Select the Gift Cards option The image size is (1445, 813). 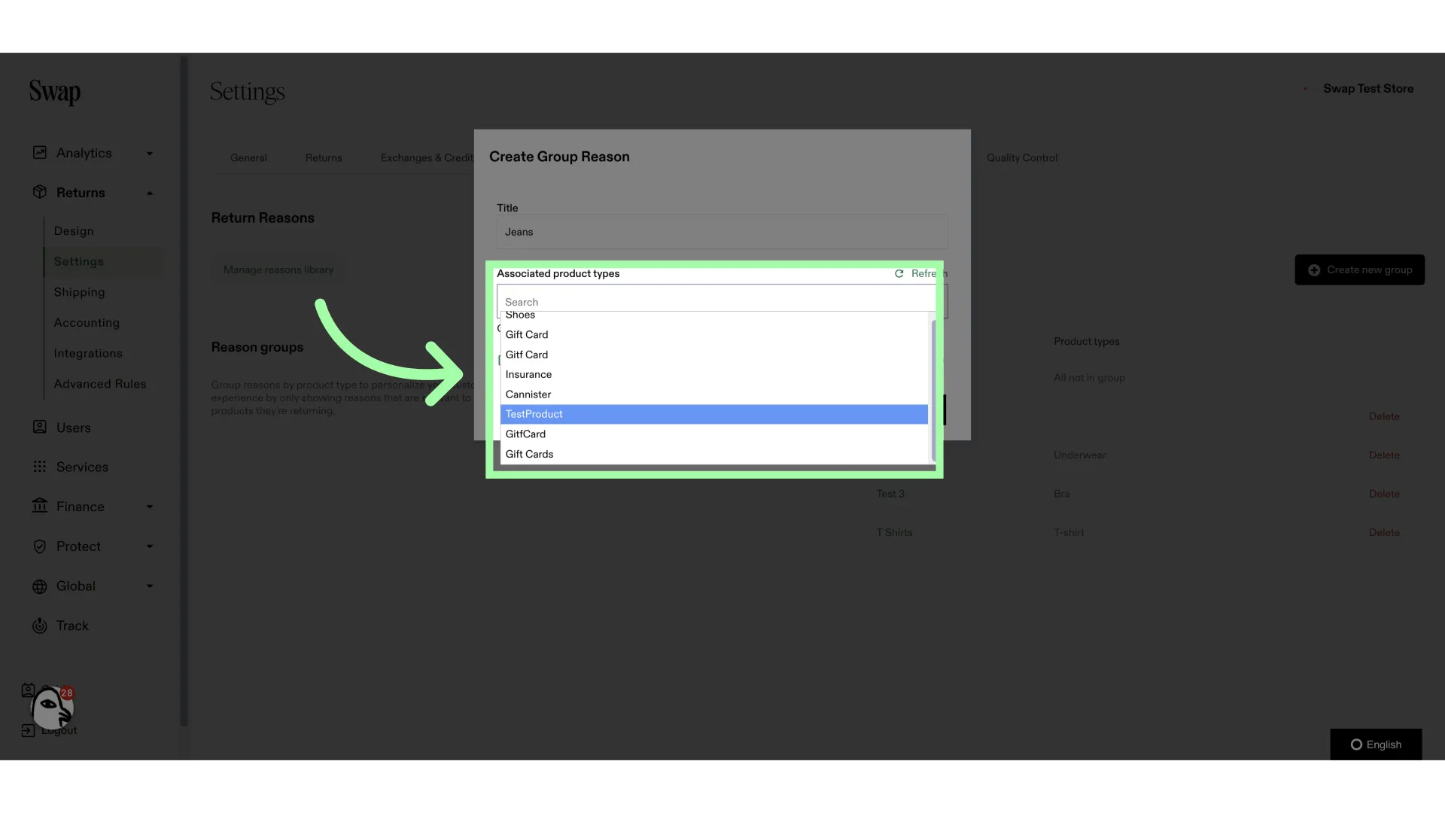pos(713,454)
